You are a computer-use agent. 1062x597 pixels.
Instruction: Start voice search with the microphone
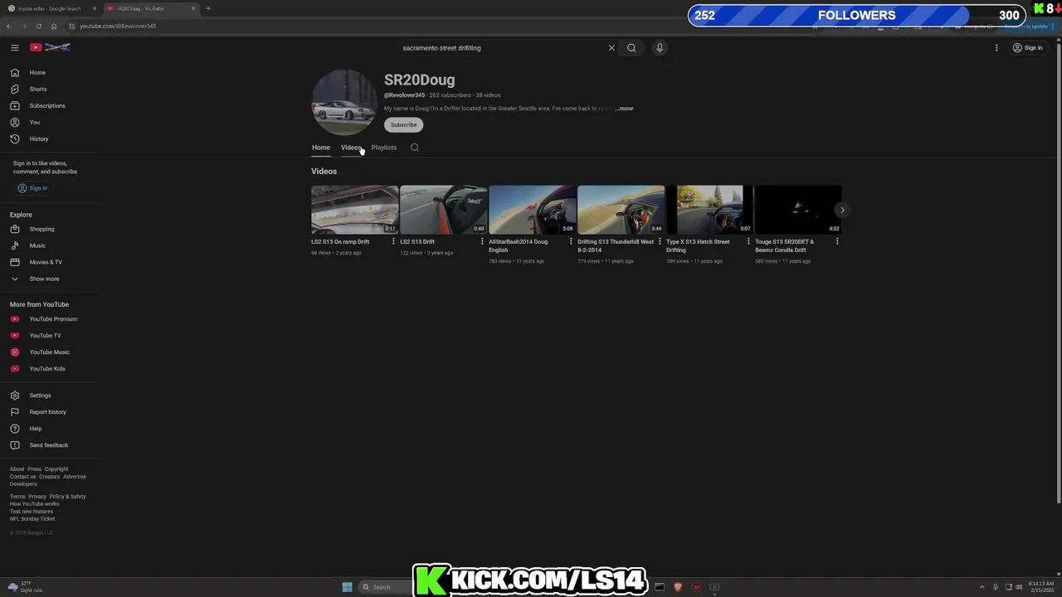click(660, 47)
